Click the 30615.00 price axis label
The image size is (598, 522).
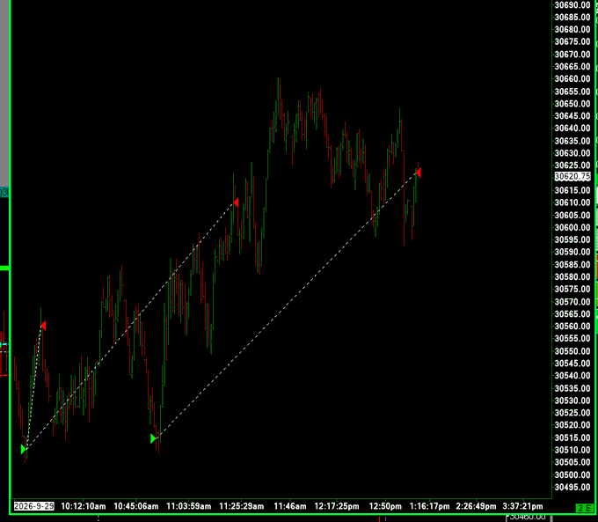[x=572, y=190]
